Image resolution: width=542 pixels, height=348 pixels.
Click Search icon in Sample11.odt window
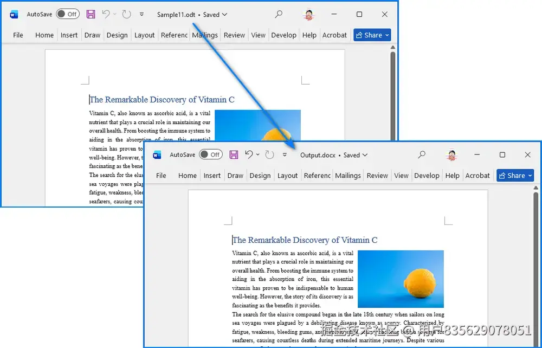[279, 14]
